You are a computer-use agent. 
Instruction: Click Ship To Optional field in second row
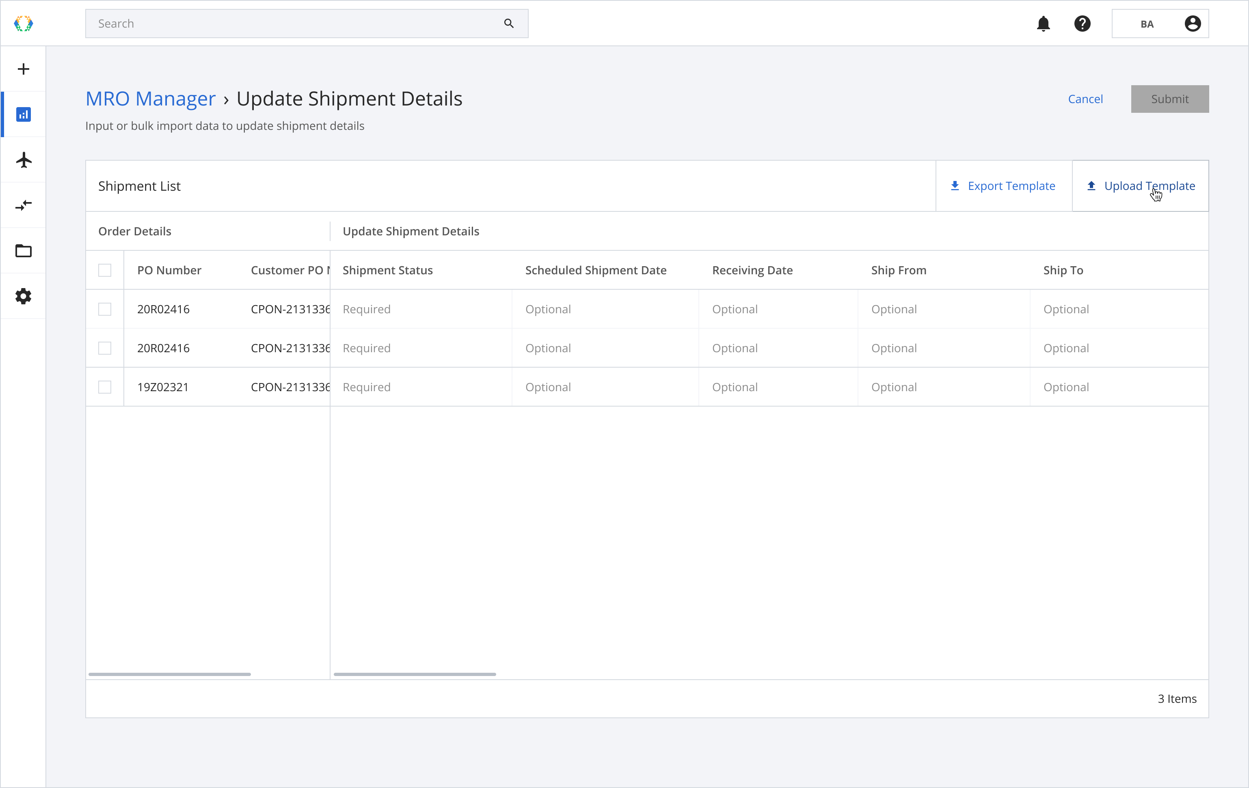coord(1119,348)
